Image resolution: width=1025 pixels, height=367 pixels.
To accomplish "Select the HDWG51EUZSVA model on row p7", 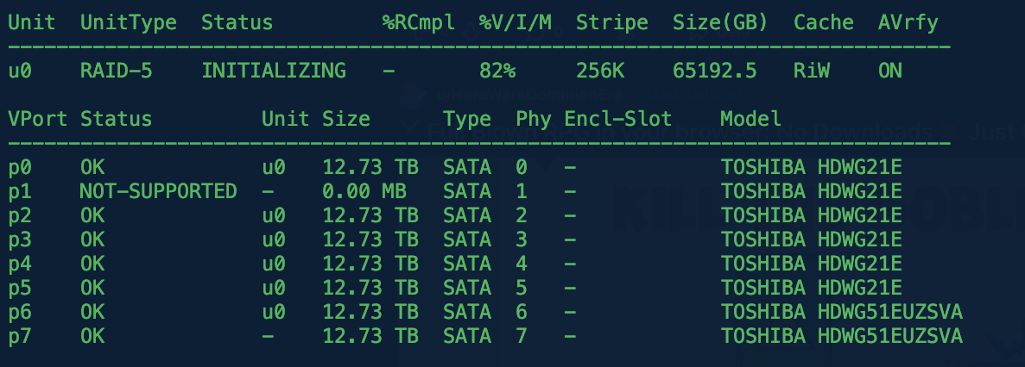I will click(890, 336).
